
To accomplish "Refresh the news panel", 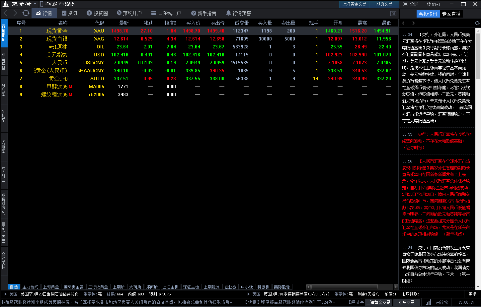I will (477, 23).
